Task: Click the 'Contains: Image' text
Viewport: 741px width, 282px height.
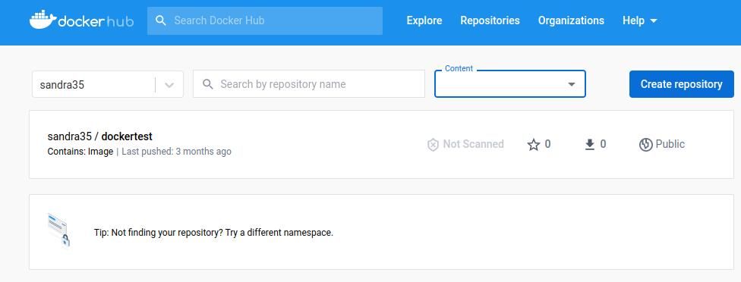Action: click(x=80, y=152)
